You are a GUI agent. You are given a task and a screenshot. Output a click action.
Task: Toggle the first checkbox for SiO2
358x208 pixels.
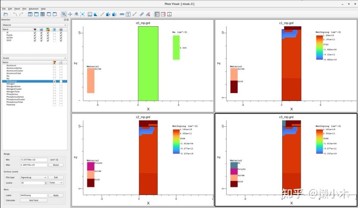click(x=35, y=40)
